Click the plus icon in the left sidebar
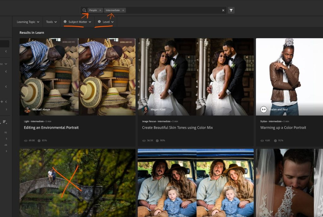The height and width of the screenshot is (217, 323). [x=2, y=102]
